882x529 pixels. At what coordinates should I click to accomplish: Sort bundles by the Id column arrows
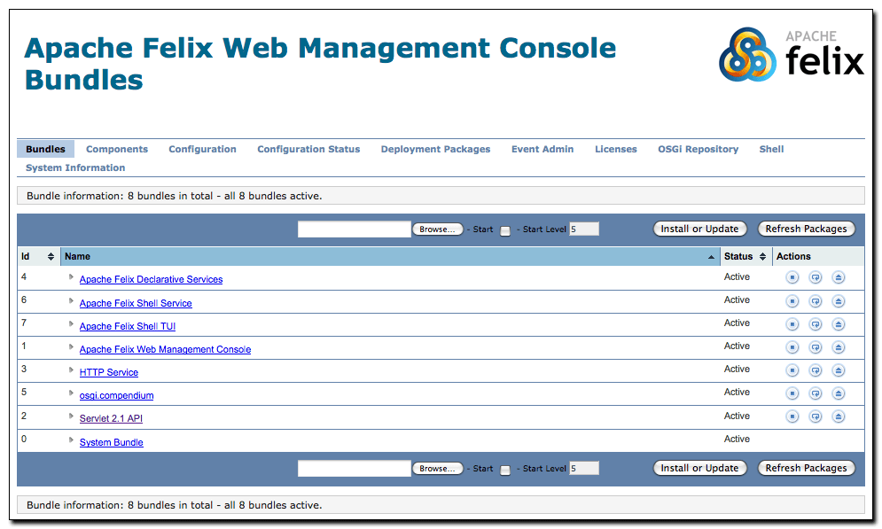point(51,256)
